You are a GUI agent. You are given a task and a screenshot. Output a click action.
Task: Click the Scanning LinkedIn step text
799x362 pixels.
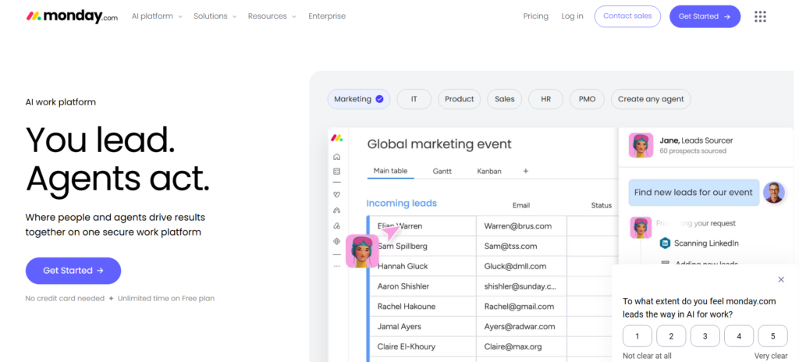click(x=705, y=243)
